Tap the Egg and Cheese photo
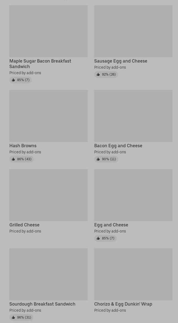The height and width of the screenshot is (323, 178). (133, 195)
